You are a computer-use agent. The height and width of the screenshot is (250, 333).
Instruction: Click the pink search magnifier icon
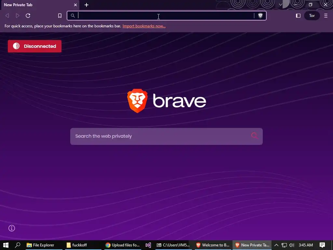(254, 136)
